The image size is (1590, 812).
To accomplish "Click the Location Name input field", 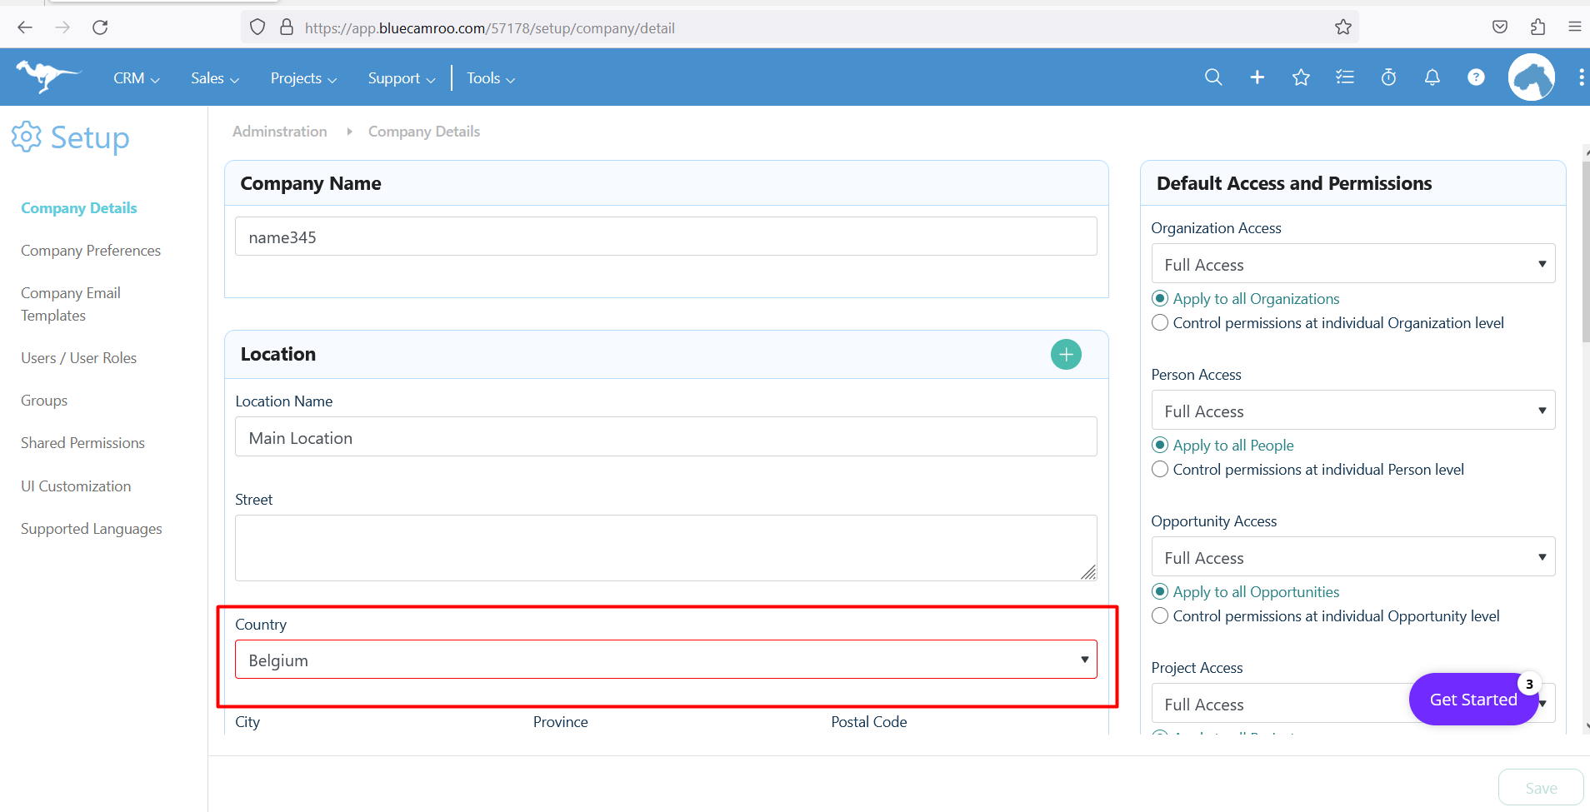I will pyautogui.click(x=666, y=437).
